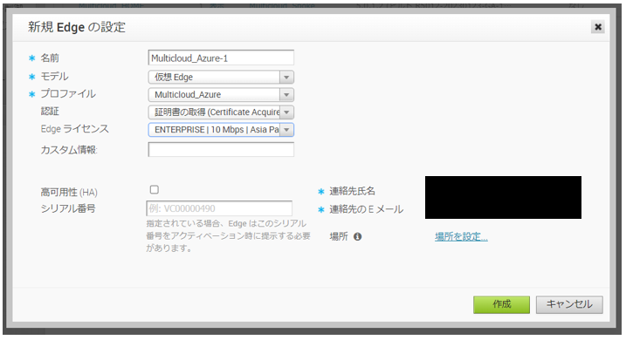Click the キャンセル button

click(569, 304)
